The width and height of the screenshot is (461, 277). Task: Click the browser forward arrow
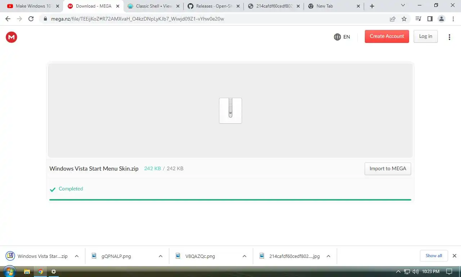coord(19,19)
